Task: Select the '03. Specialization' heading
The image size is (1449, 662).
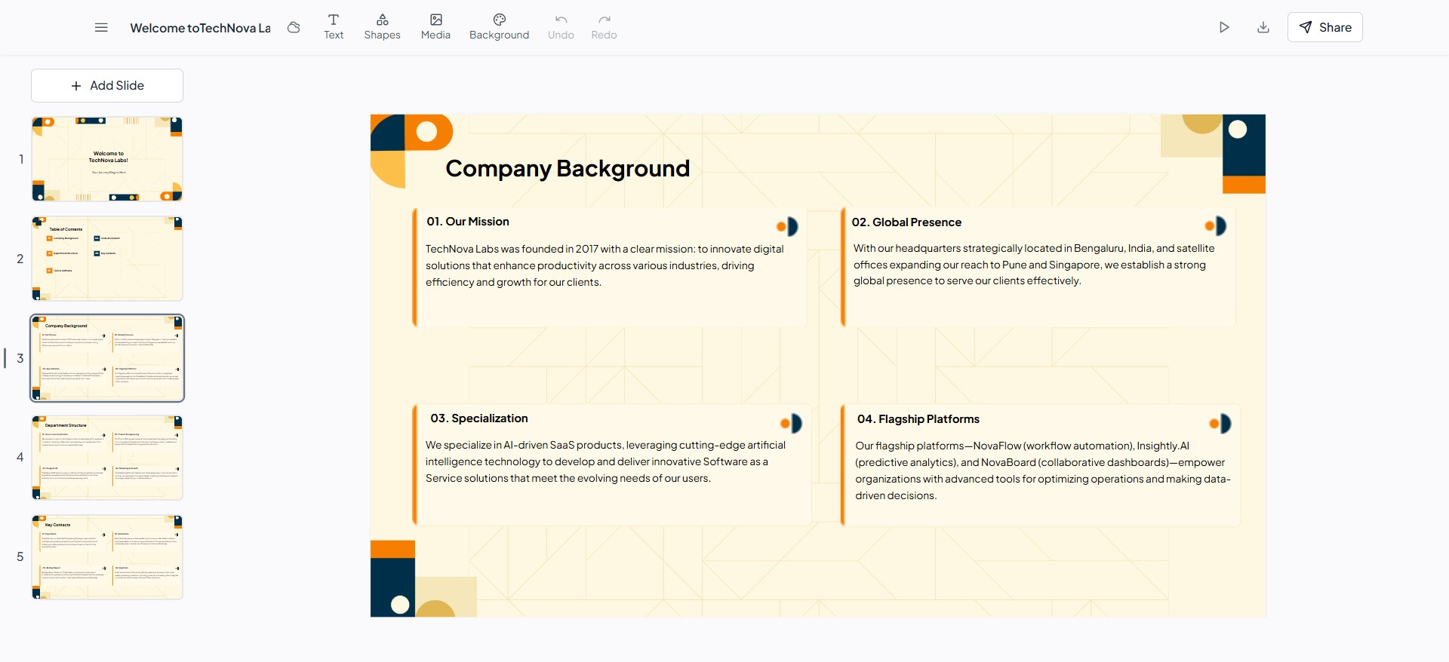Action: click(x=479, y=418)
